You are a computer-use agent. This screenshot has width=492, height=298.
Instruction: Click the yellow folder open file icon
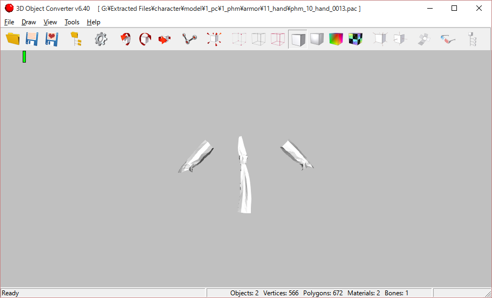click(12, 39)
